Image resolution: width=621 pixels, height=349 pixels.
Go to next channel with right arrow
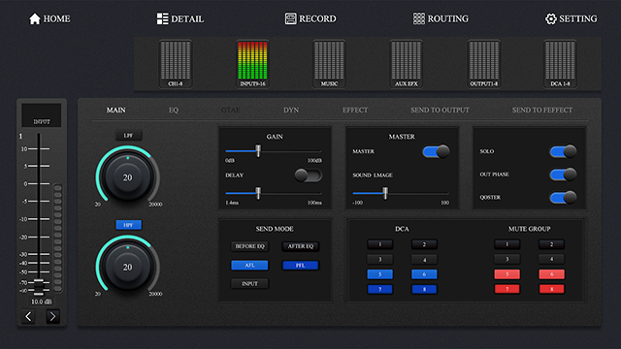click(52, 317)
